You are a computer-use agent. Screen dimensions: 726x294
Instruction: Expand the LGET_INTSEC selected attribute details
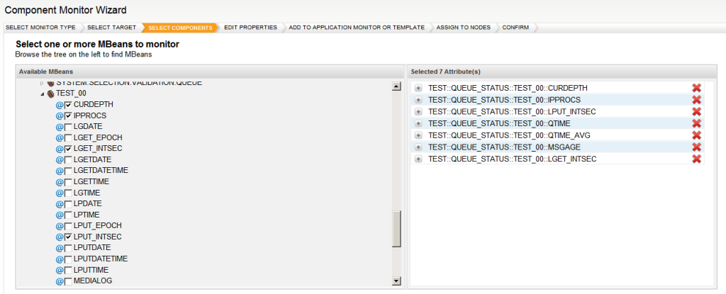tap(418, 159)
